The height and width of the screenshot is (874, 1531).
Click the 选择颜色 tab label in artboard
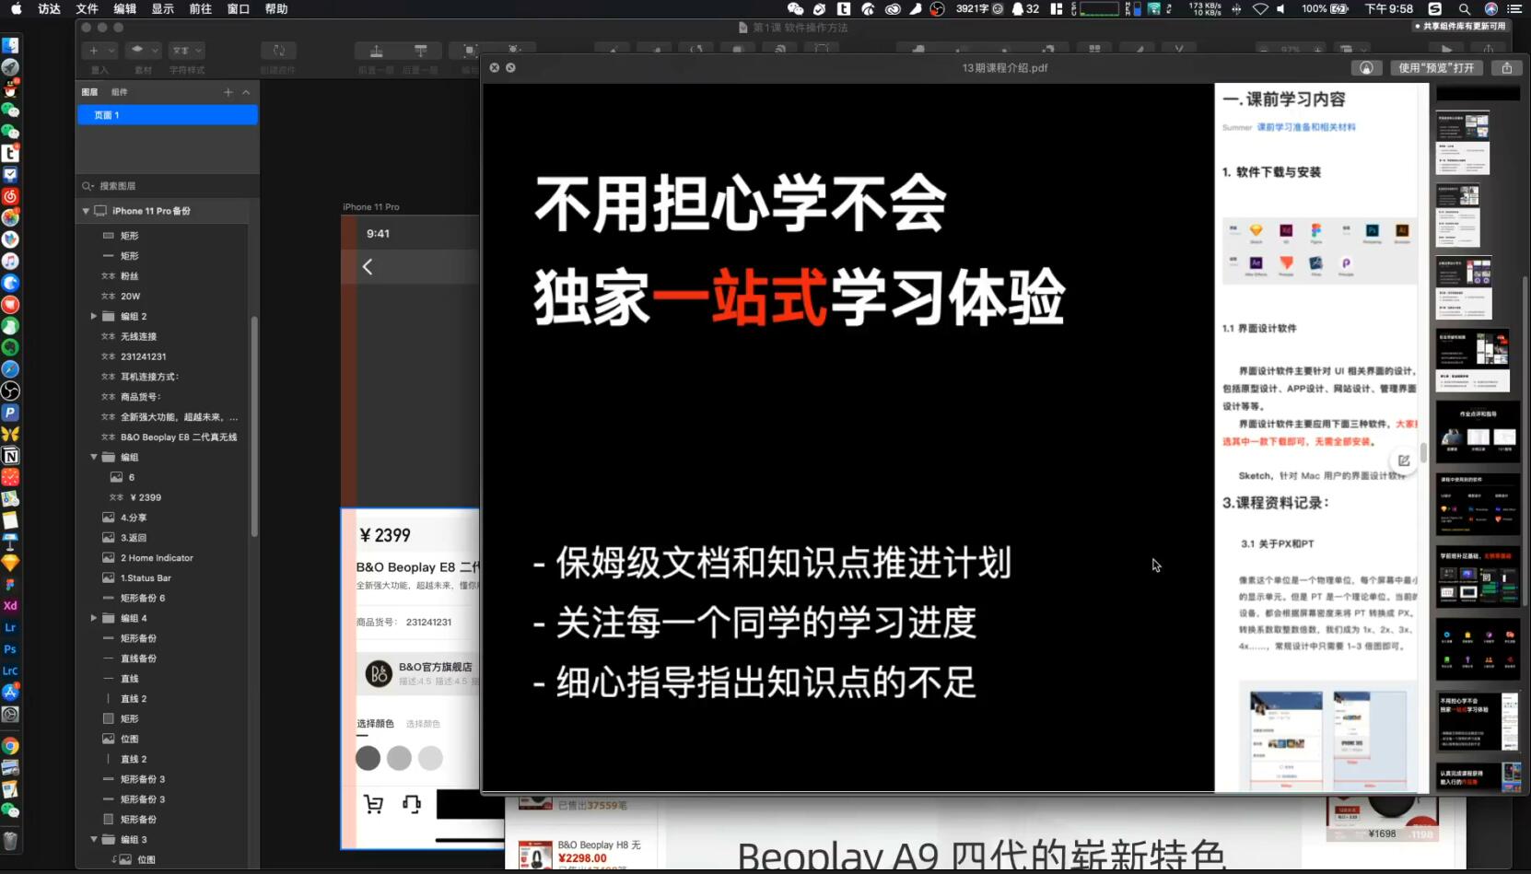pos(375,724)
